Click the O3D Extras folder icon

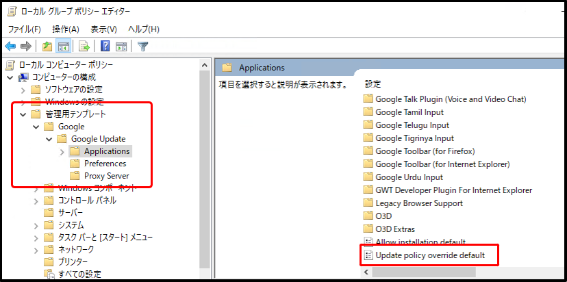point(368,229)
